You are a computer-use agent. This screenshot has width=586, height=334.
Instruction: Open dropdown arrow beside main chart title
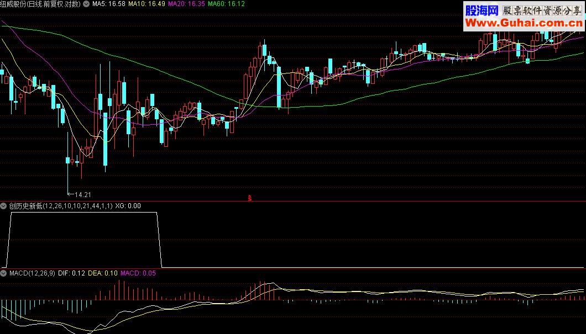point(86,4)
